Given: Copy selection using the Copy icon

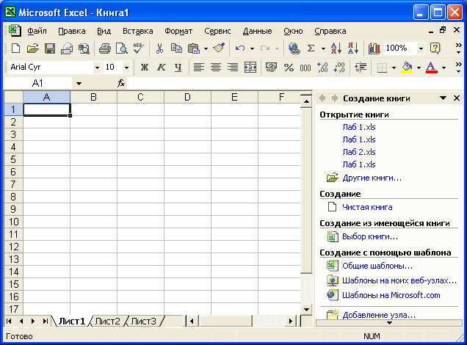Looking at the screenshot, I should pos(176,48).
